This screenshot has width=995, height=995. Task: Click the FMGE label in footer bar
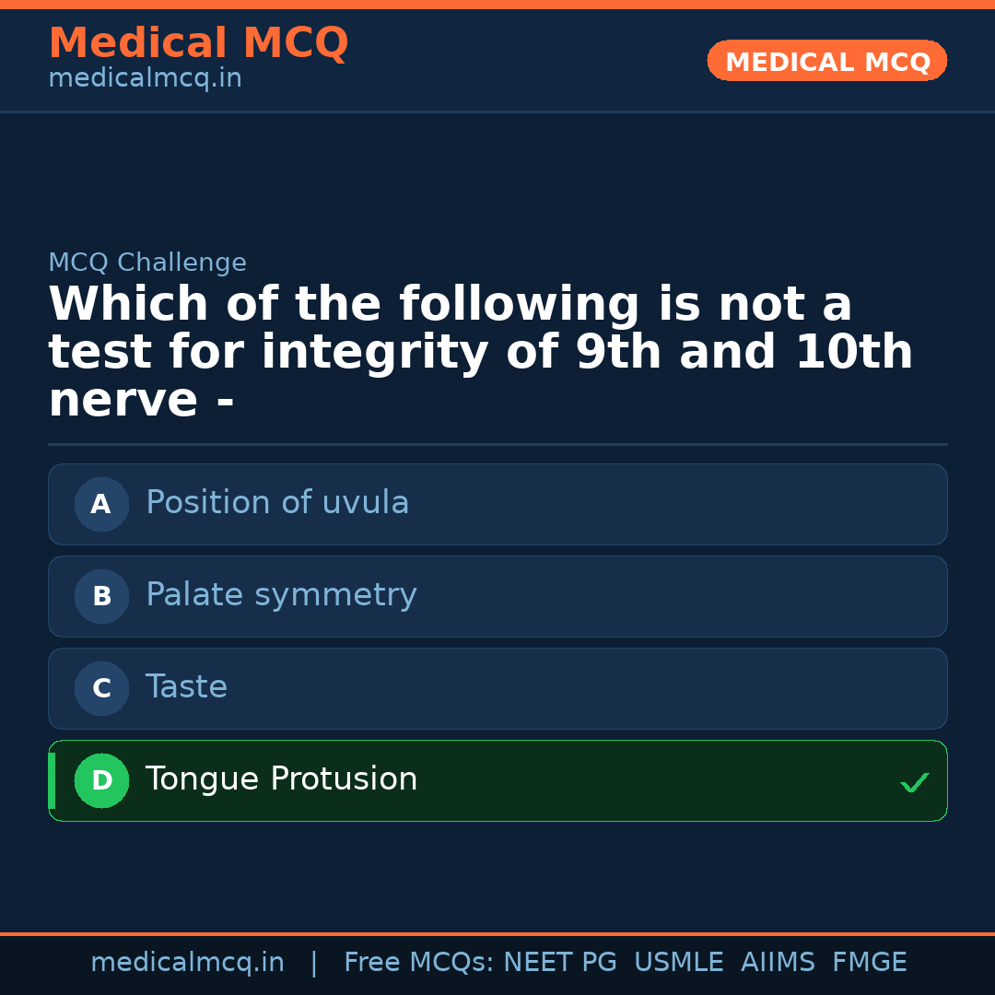coord(869,962)
